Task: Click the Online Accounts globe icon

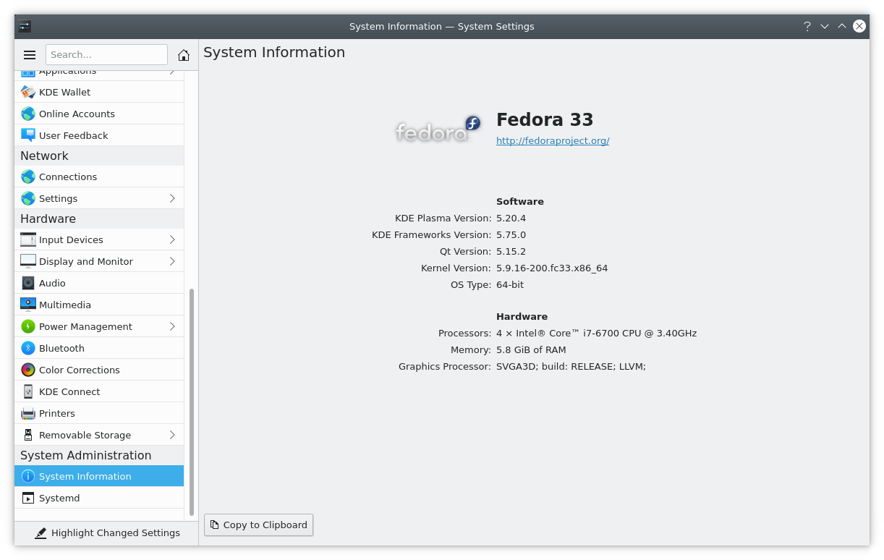Action: (x=28, y=114)
